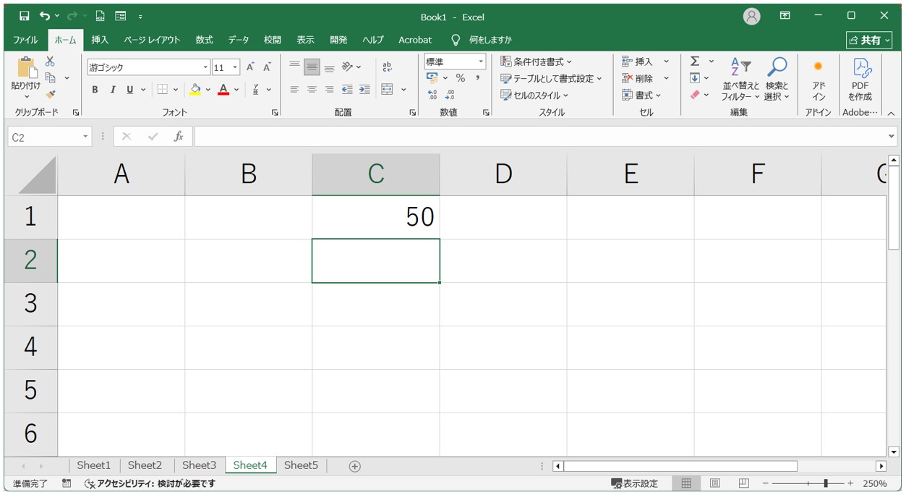Apply the yellow fill color
Image resolution: width=906 pixels, height=495 pixels.
195,90
